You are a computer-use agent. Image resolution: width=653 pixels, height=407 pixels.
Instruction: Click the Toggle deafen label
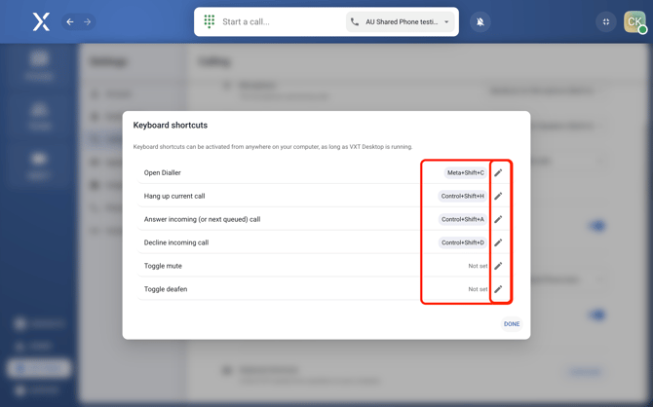click(166, 289)
